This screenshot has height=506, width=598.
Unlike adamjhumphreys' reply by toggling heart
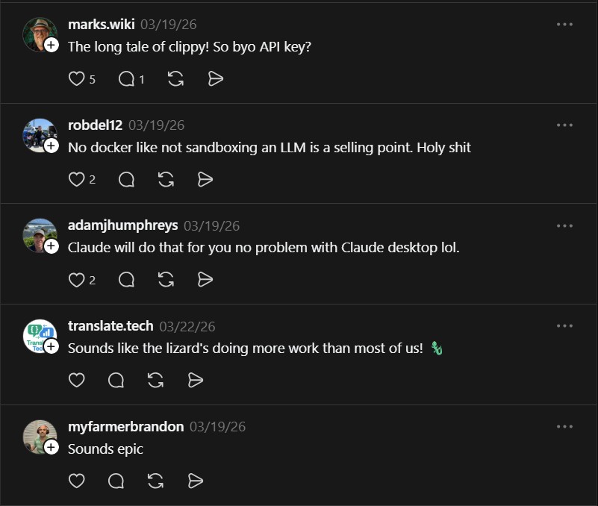pyautogui.click(x=76, y=280)
